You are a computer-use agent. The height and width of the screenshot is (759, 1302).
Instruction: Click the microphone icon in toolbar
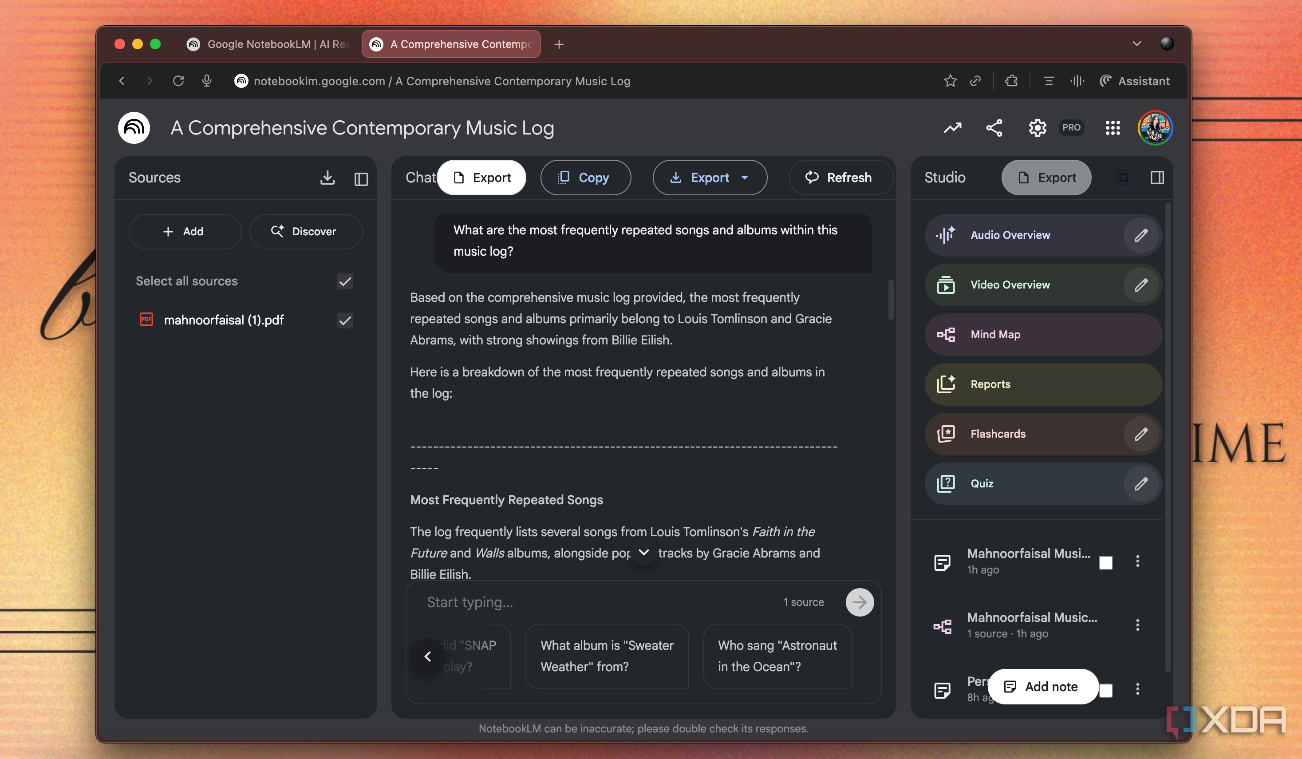coord(207,81)
